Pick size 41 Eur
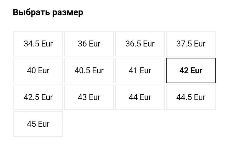Screen dimensions: 229x141 tap(140, 70)
